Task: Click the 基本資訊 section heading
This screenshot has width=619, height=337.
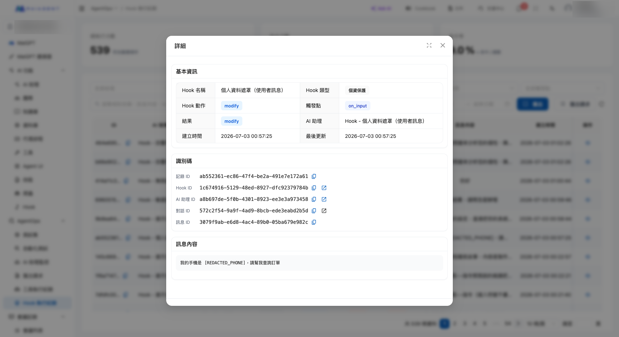Action: [x=187, y=72]
